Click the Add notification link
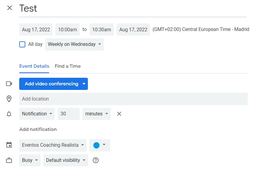The width and height of the screenshot is (253, 171). pyautogui.click(x=38, y=129)
